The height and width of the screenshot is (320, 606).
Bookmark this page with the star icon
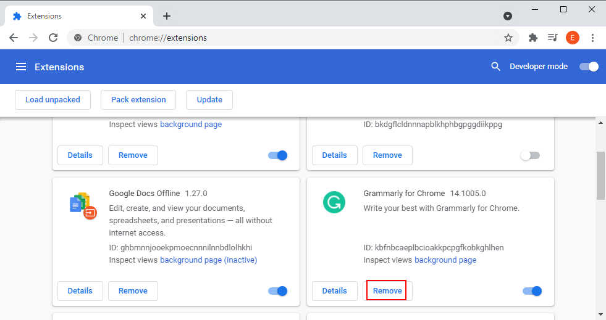(x=508, y=38)
